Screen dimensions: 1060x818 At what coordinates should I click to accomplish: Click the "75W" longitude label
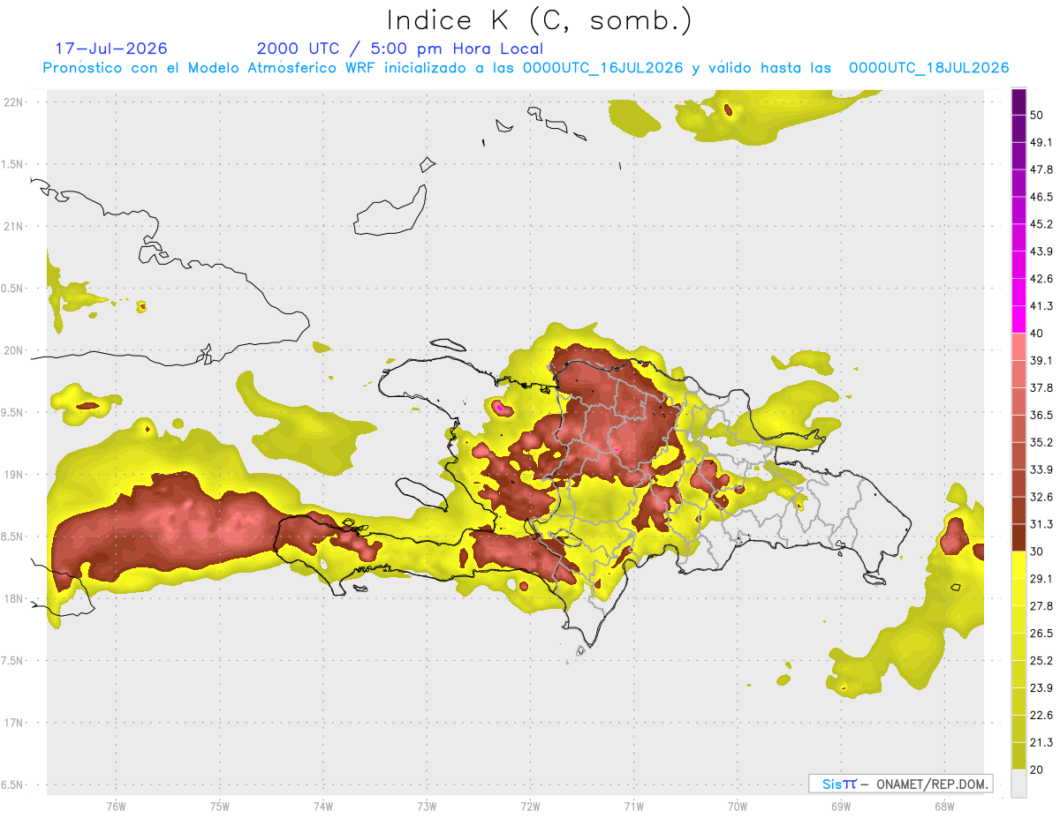coord(219,806)
